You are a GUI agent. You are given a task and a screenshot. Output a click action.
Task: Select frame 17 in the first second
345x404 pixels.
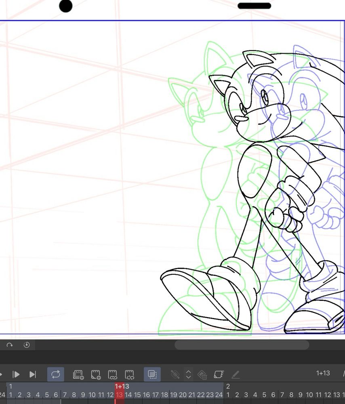156,395
